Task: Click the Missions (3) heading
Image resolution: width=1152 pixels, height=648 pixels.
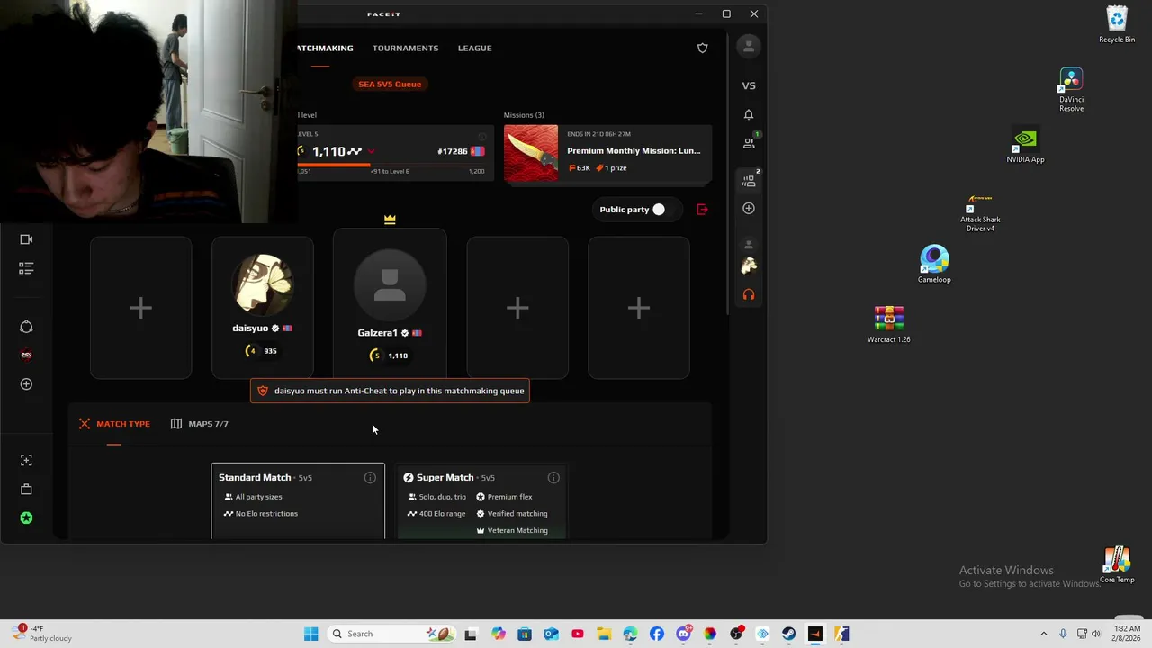Action: (524, 115)
